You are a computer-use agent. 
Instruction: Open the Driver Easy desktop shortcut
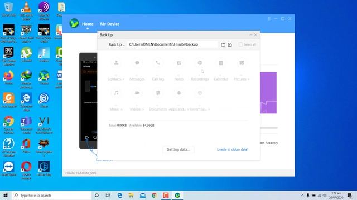44,169
